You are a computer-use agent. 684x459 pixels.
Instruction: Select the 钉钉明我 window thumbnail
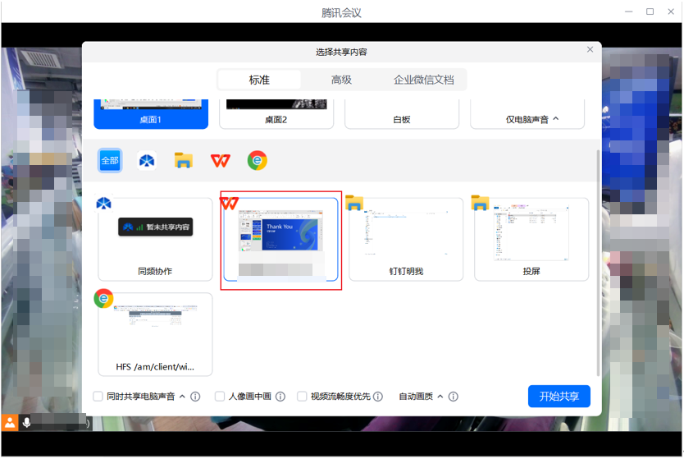(405, 239)
